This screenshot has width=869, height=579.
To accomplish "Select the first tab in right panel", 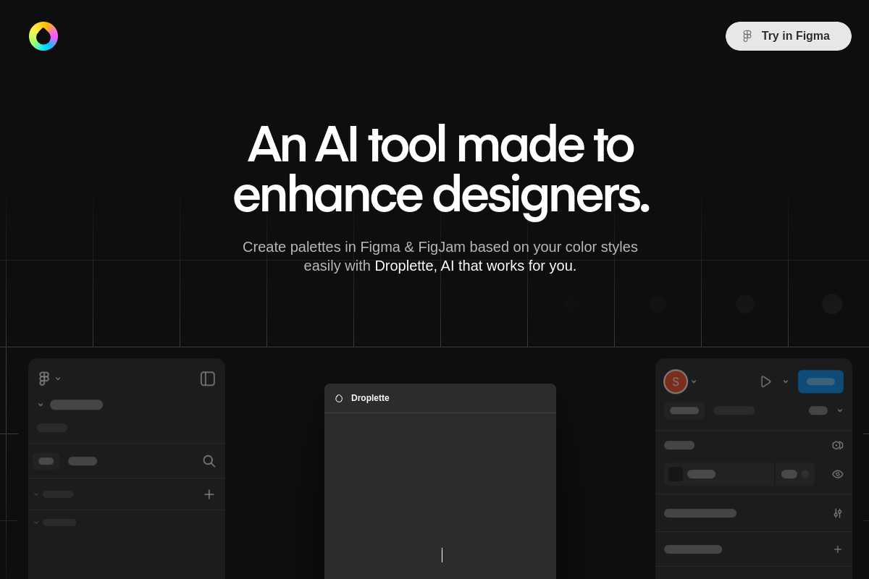I will click(684, 410).
